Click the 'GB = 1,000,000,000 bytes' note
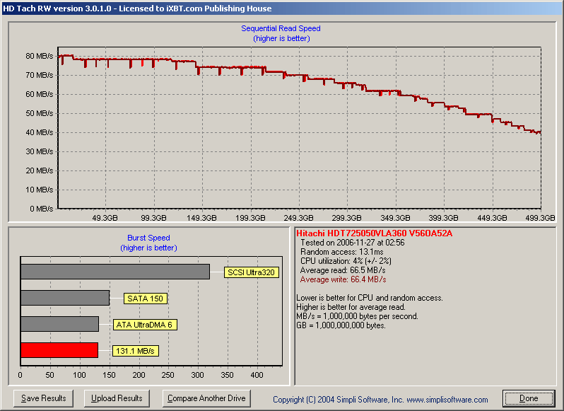Screen dimensions: 564x411 coord(341,325)
